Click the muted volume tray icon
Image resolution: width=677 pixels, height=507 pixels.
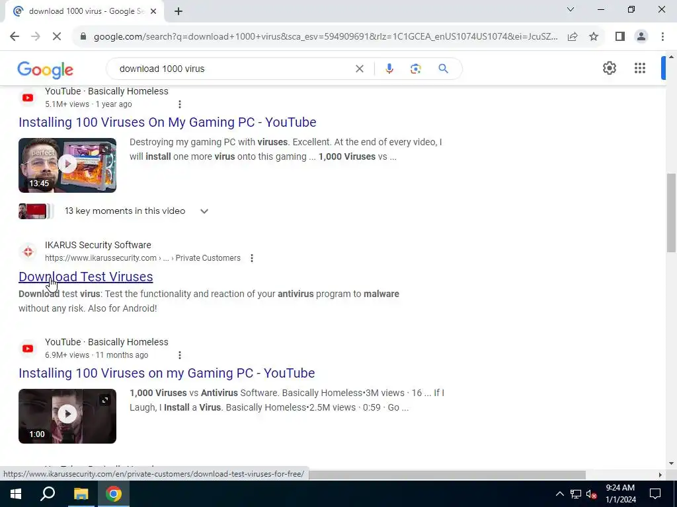592,494
